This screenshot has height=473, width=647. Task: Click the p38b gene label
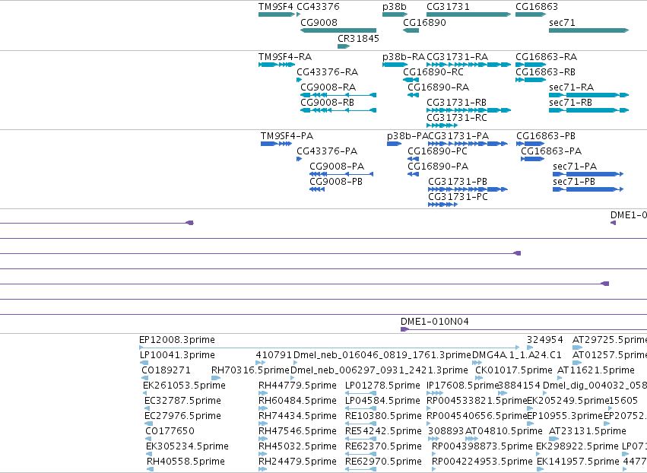tap(395, 7)
